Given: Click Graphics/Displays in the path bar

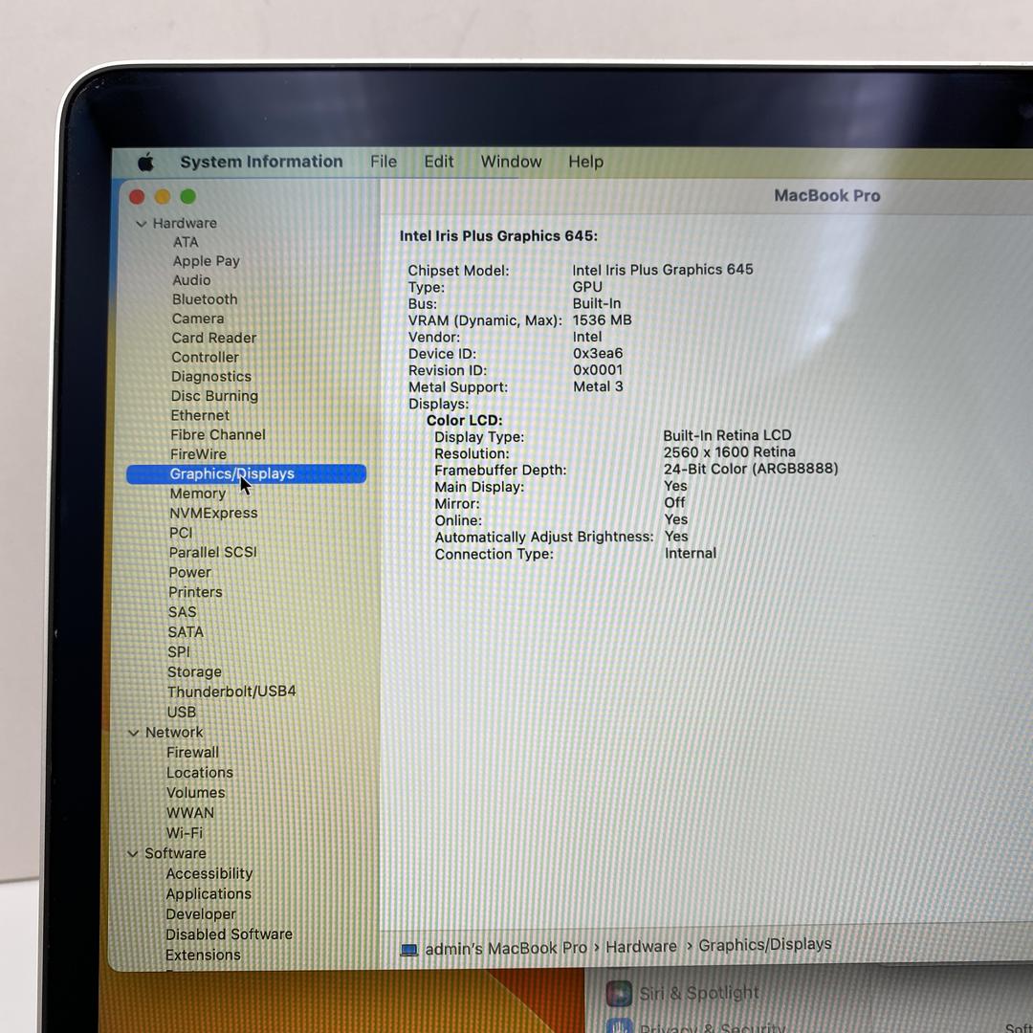Looking at the screenshot, I should point(765,945).
